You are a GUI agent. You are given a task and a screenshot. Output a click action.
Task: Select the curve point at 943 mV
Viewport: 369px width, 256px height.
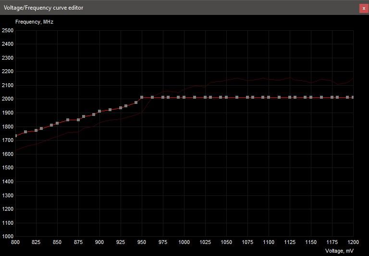click(136, 102)
